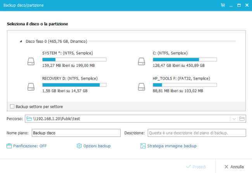
Task: Open the title bar menu icon
Action: [x=231, y=5]
